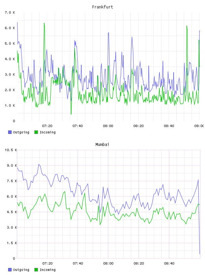Click the 7.0 K axis label in Frankfurt chart
This screenshot has height=275, width=205.
point(10,12)
